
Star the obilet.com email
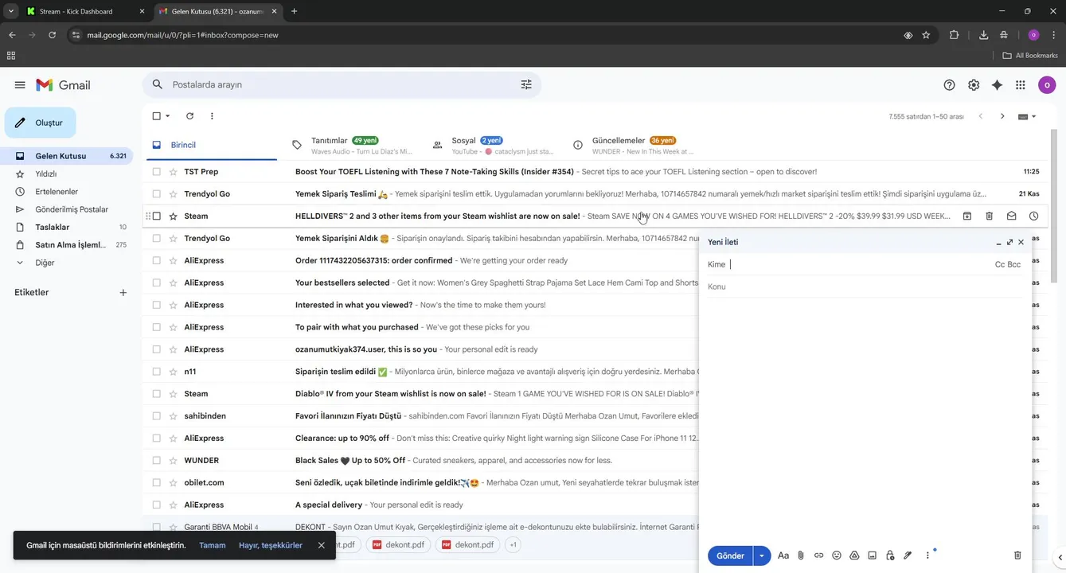click(173, 483)
